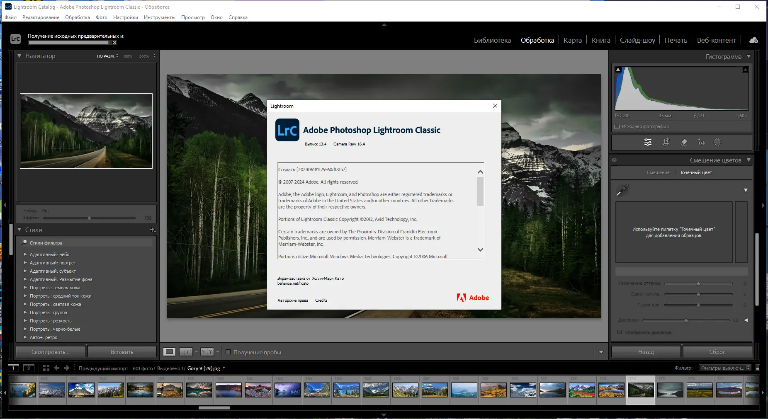768x419 pixels.
Task: Open the Point Color swatch options triangle
Action: [746, 190]
